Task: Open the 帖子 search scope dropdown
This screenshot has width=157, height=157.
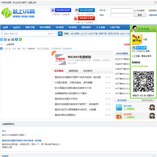Action: tap(52, 34)
